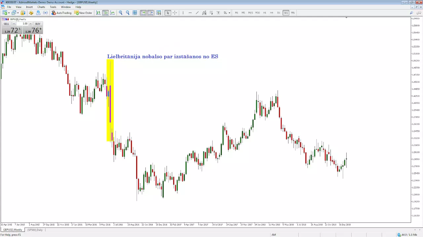Viewport: 423px width, 237px height.
Task: Switch chart to Bar Chart mode
Action: pos(98,13)
